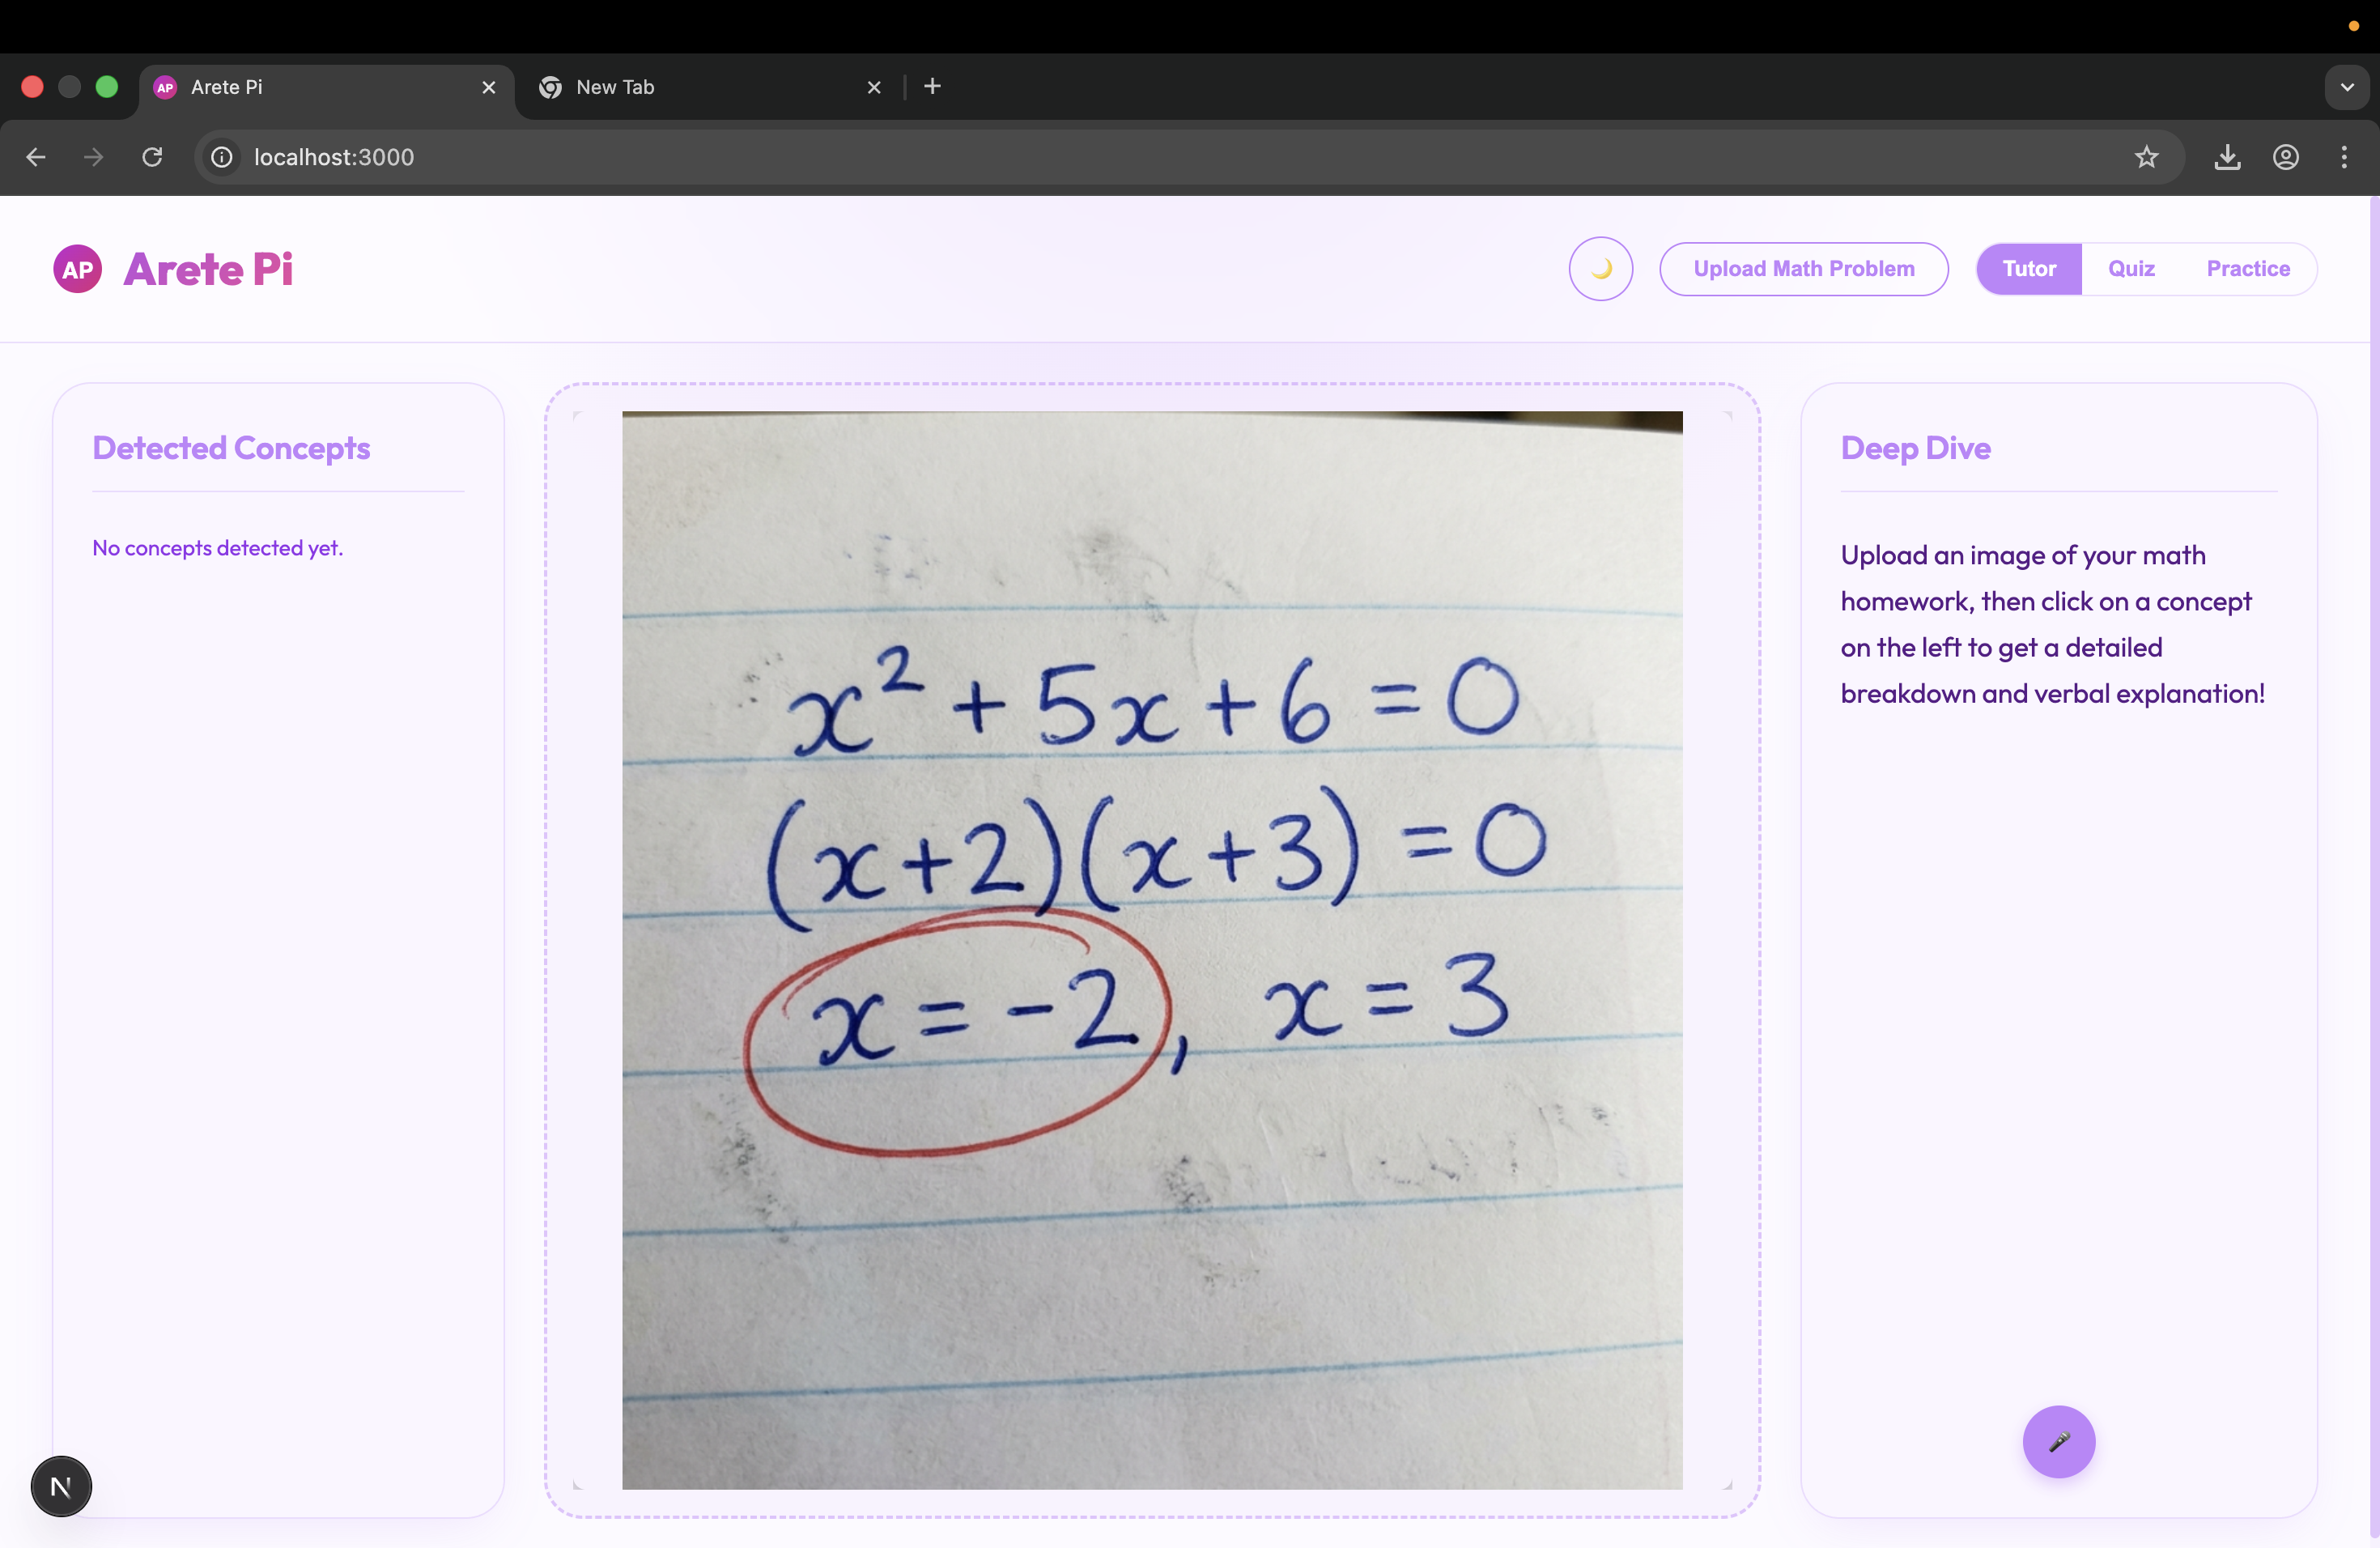Open the Chrome profile icon
This screenshot has width=2380, height=1548.
coord(2285,157)
